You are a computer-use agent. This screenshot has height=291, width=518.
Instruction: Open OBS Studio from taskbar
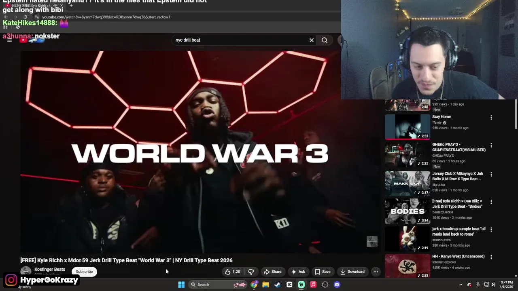pos(325,285)
